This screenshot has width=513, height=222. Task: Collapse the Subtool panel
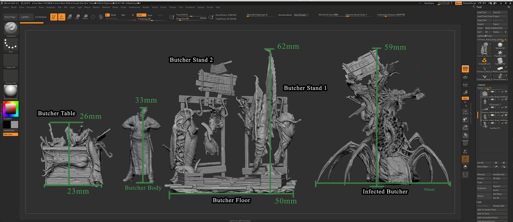click(x=481, y=85)
